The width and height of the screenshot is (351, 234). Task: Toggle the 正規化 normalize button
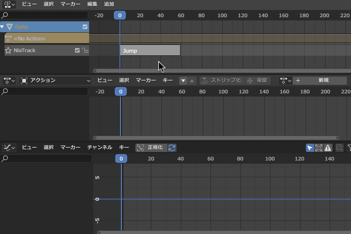point(151,147)
